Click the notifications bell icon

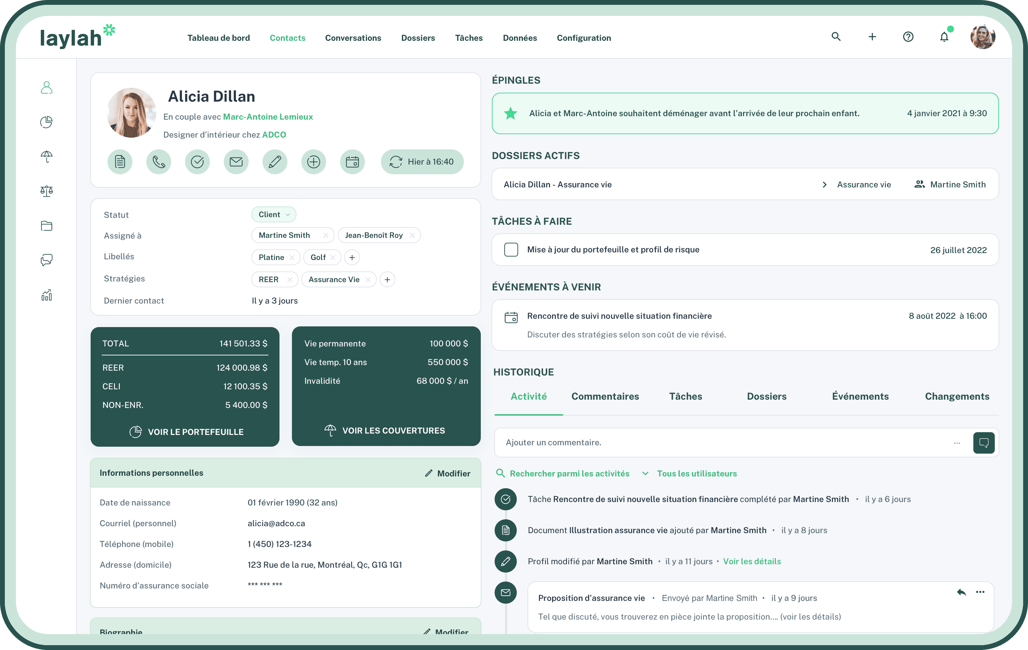(944, 37)
